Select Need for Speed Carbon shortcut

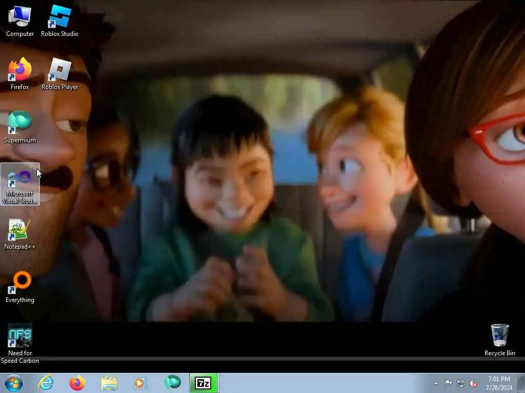(x=20, y=343)
